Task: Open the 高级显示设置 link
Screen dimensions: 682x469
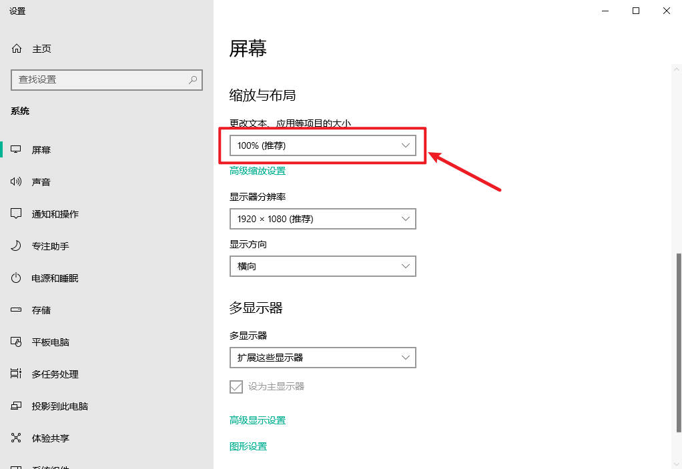Action: point(258,420)
